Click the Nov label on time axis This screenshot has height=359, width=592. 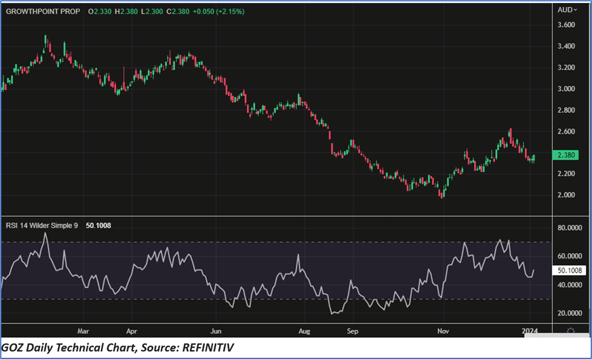(443, 331)
